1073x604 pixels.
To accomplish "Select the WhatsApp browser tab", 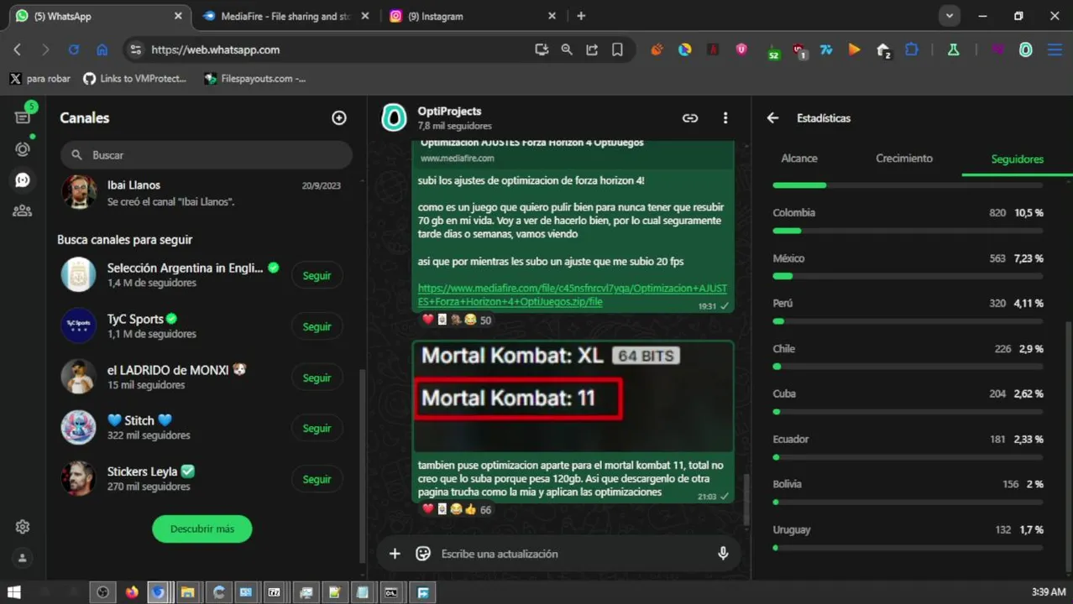I will pyautogui.click(x=97, y=16).
